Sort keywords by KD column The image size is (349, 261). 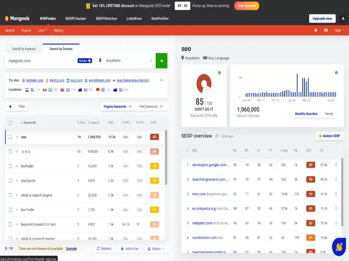click(153, 123)
